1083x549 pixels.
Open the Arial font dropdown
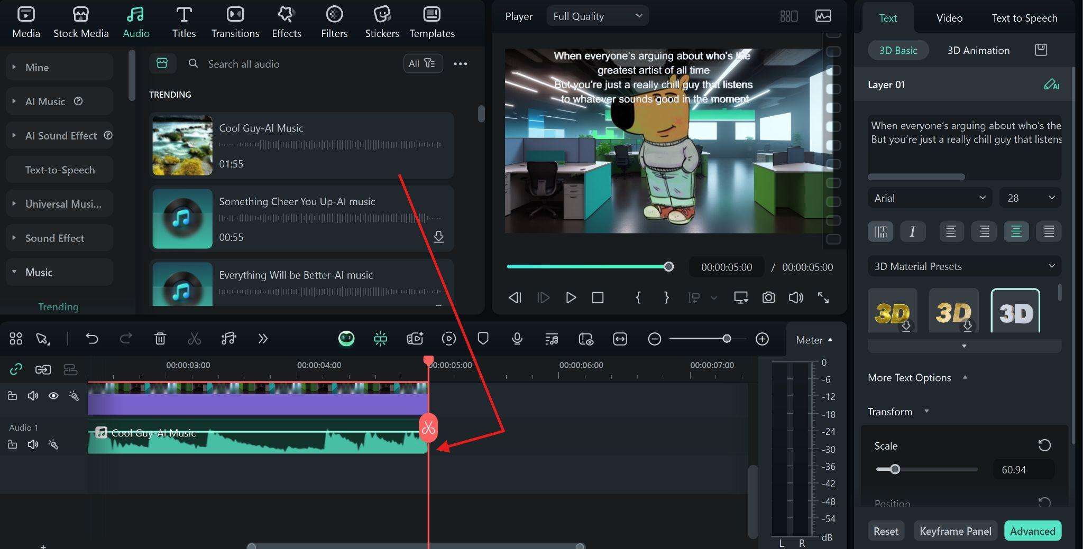coord(930,198)
